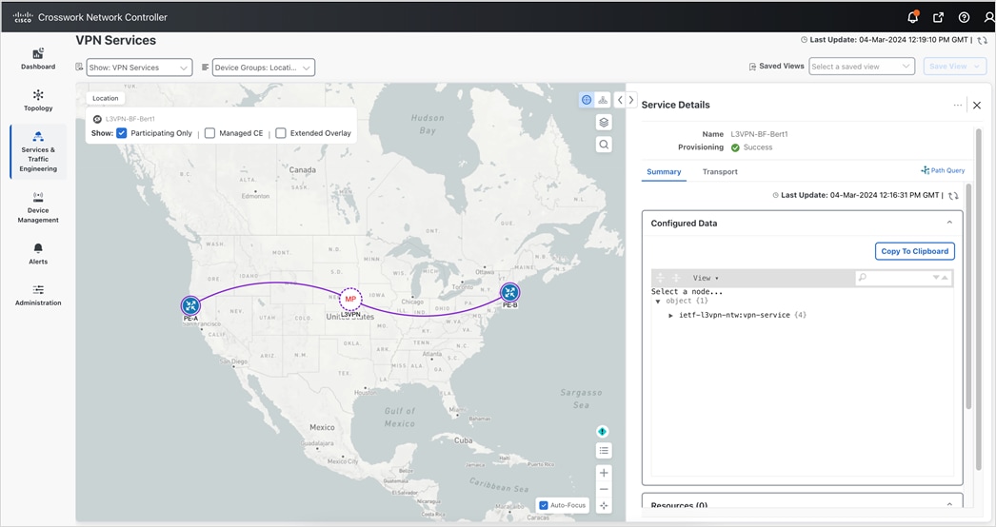996x527 pixels.
Task: Go to previous search result arrow in JSON viewer
Action: 945,278
